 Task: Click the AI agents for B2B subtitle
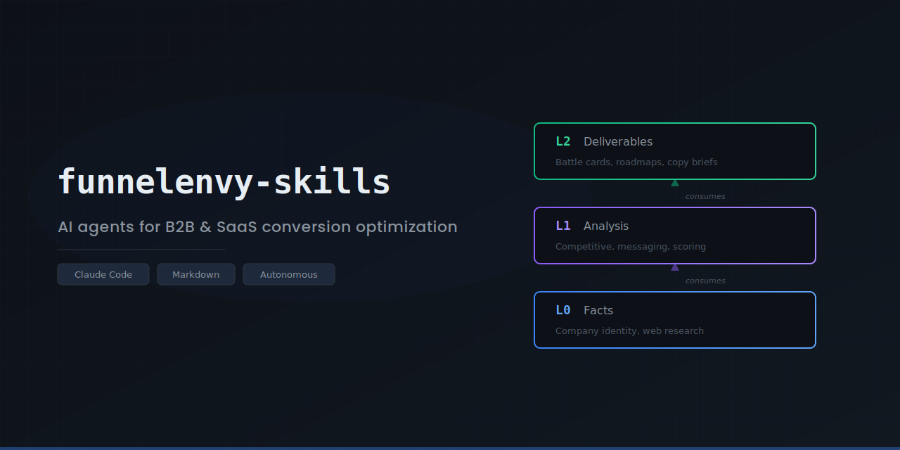257,227
